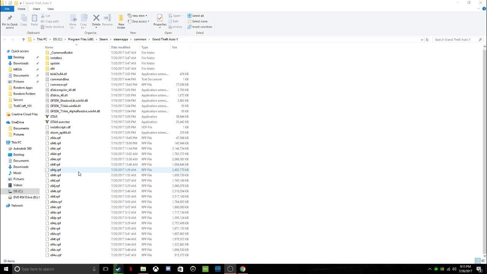Screen dimensions: 487x274
Task: Collapse the ribbon with the chevron
Action: point(479,9)
